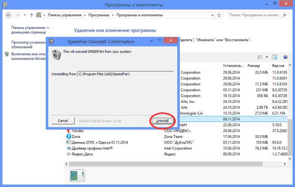This screenshot has height=187, width=295.
Task: Click the horizontal scrollbar left arrow
Action: pos(67,164)
